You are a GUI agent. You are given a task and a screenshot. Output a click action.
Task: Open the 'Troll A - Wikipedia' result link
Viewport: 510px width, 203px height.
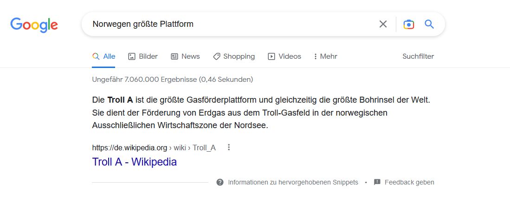coord(135,162)
